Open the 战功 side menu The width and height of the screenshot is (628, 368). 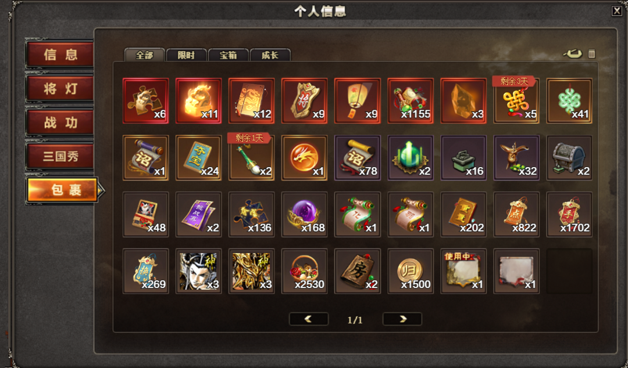[x=60, y=122]
